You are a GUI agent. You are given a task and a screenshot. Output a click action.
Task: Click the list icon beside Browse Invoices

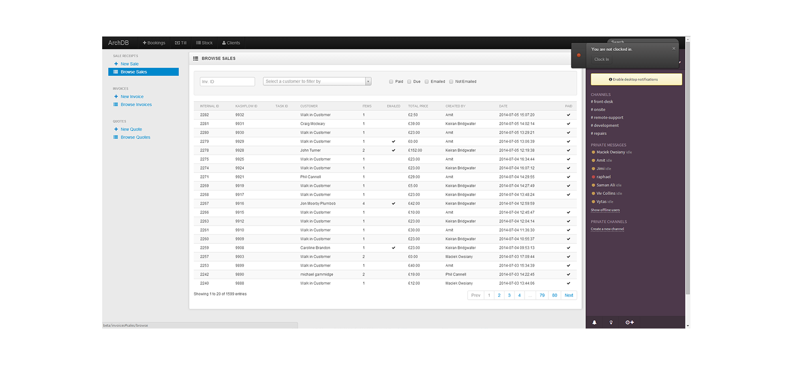[x=116, y=105]
